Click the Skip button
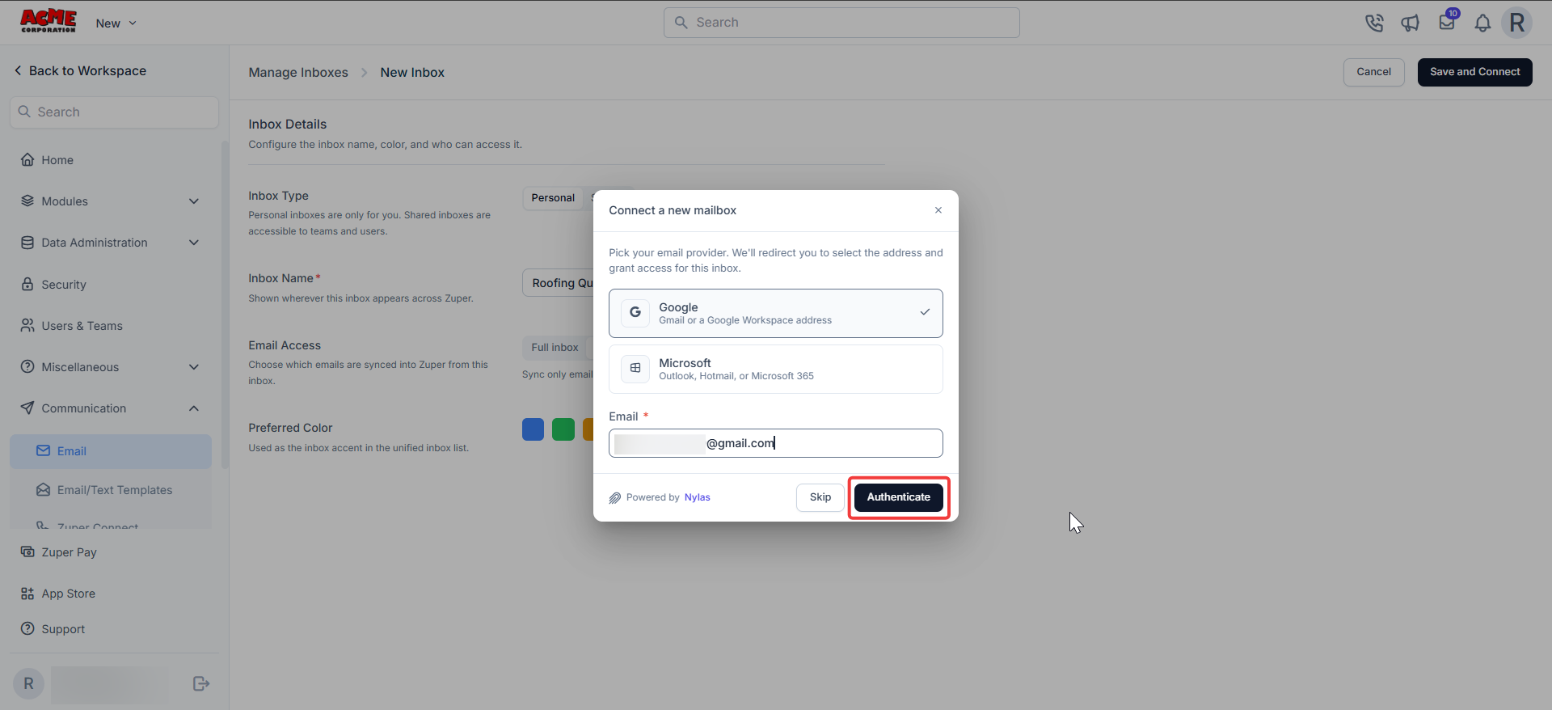 pyautogui.click(x=820, y=497)
